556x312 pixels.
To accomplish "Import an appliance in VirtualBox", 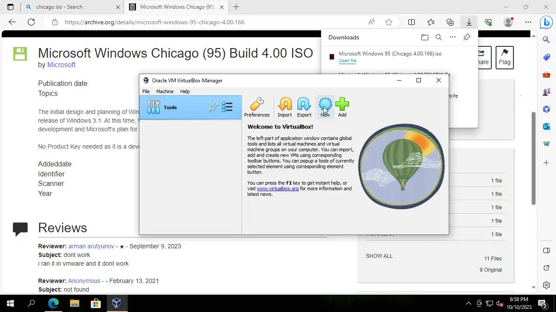I will (285, 107).
